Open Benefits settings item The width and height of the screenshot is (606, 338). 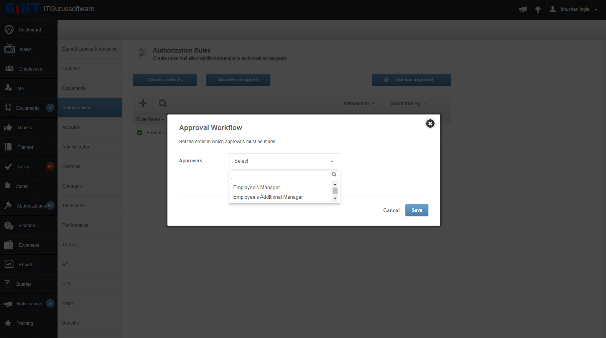[90, 323]
